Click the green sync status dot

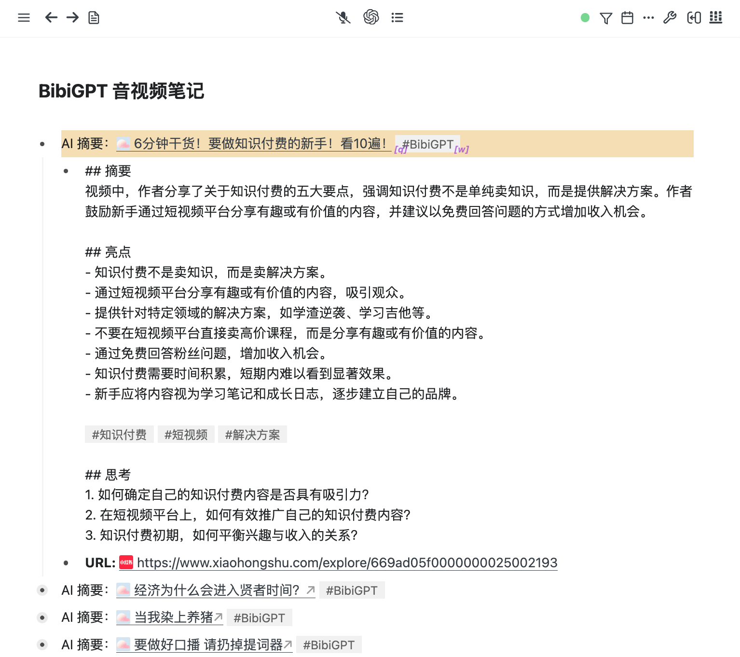(585, 18)
